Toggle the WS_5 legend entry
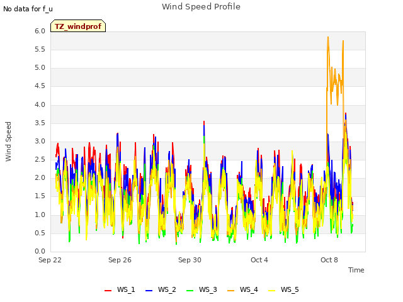This screenshot has height=302, width=403. (x=283, y=289)
